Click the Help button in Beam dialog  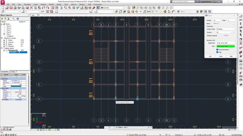tap(231, 56)
